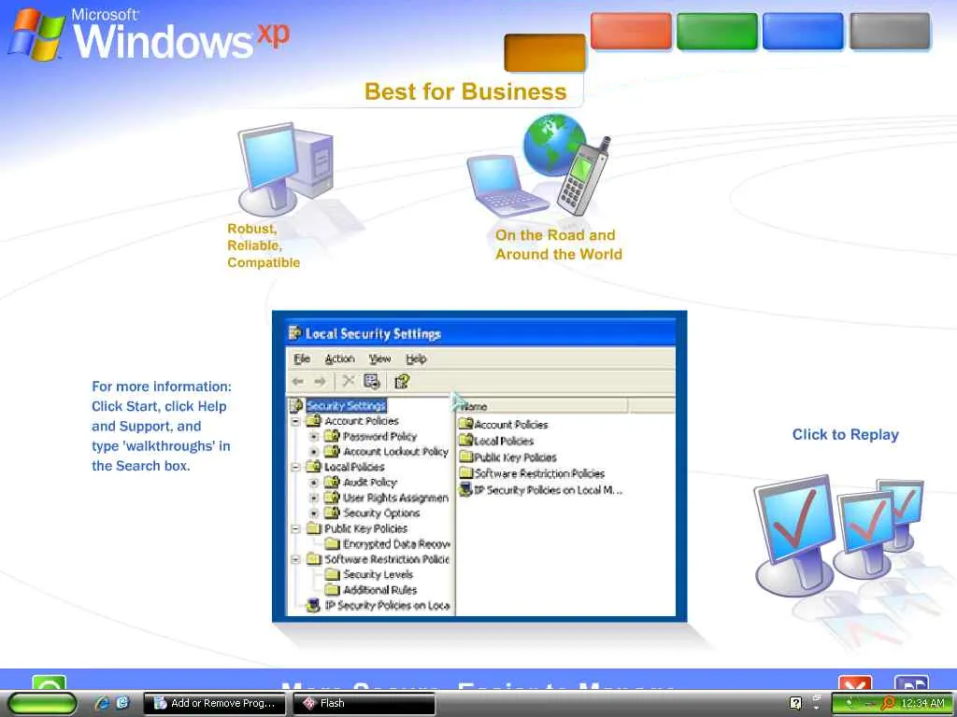Select Software Restriction Policies in the right pane list
957x717 pixels.
(539, 473)
